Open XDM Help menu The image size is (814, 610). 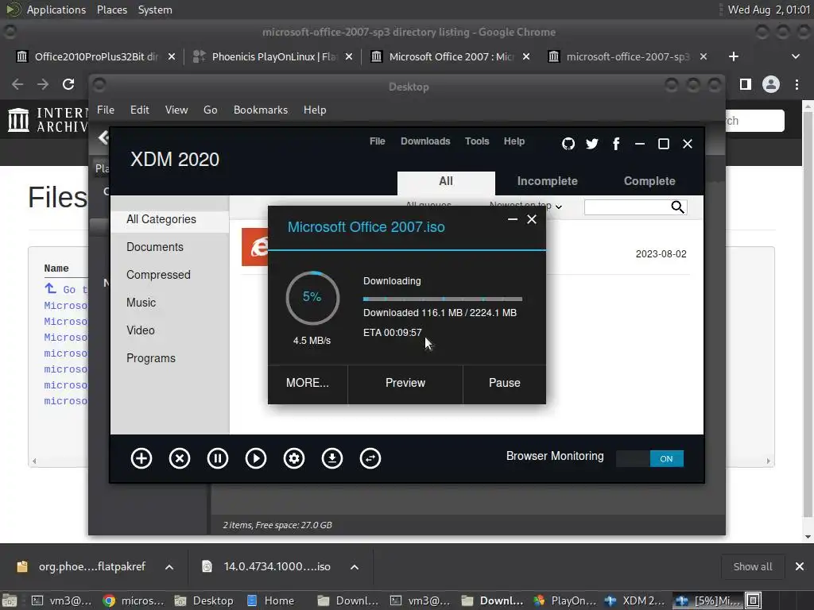[x=514, y=141]
